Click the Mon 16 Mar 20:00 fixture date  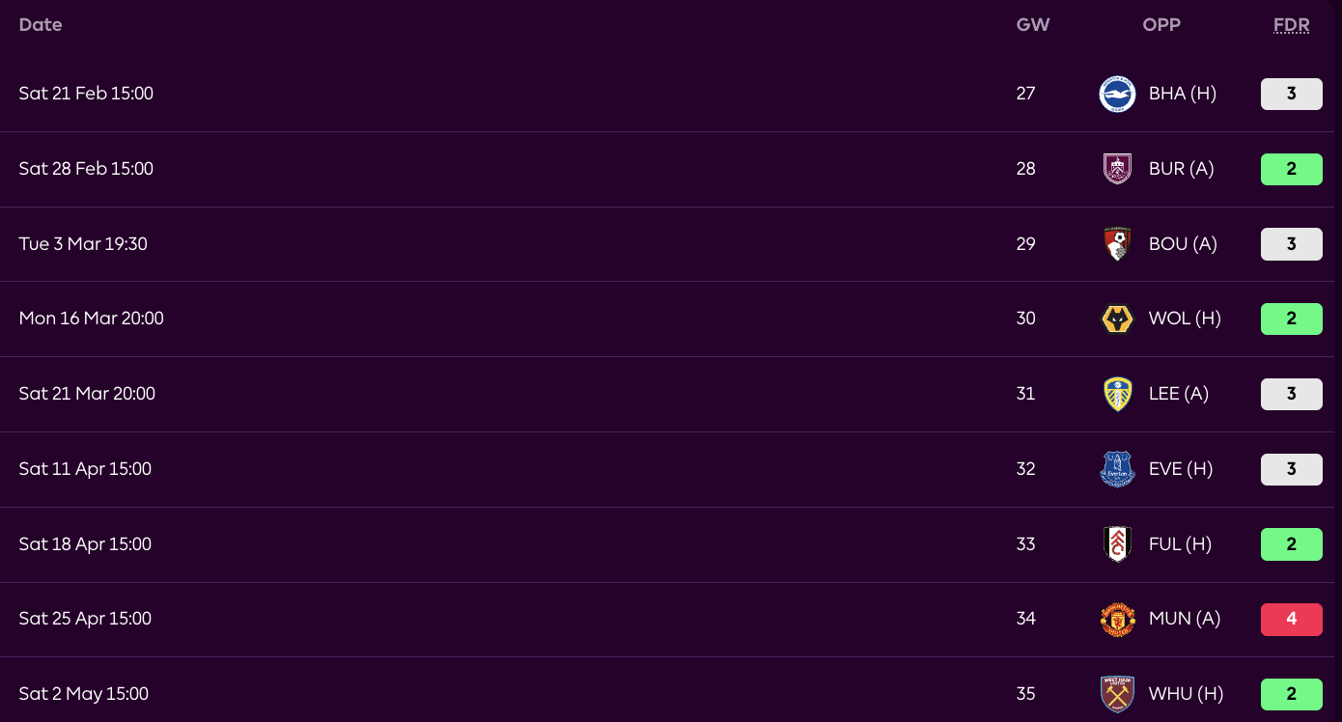(91, 319)
